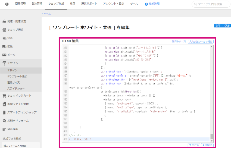Click the Color Me Shop logo icon

(x=7, y=4)
